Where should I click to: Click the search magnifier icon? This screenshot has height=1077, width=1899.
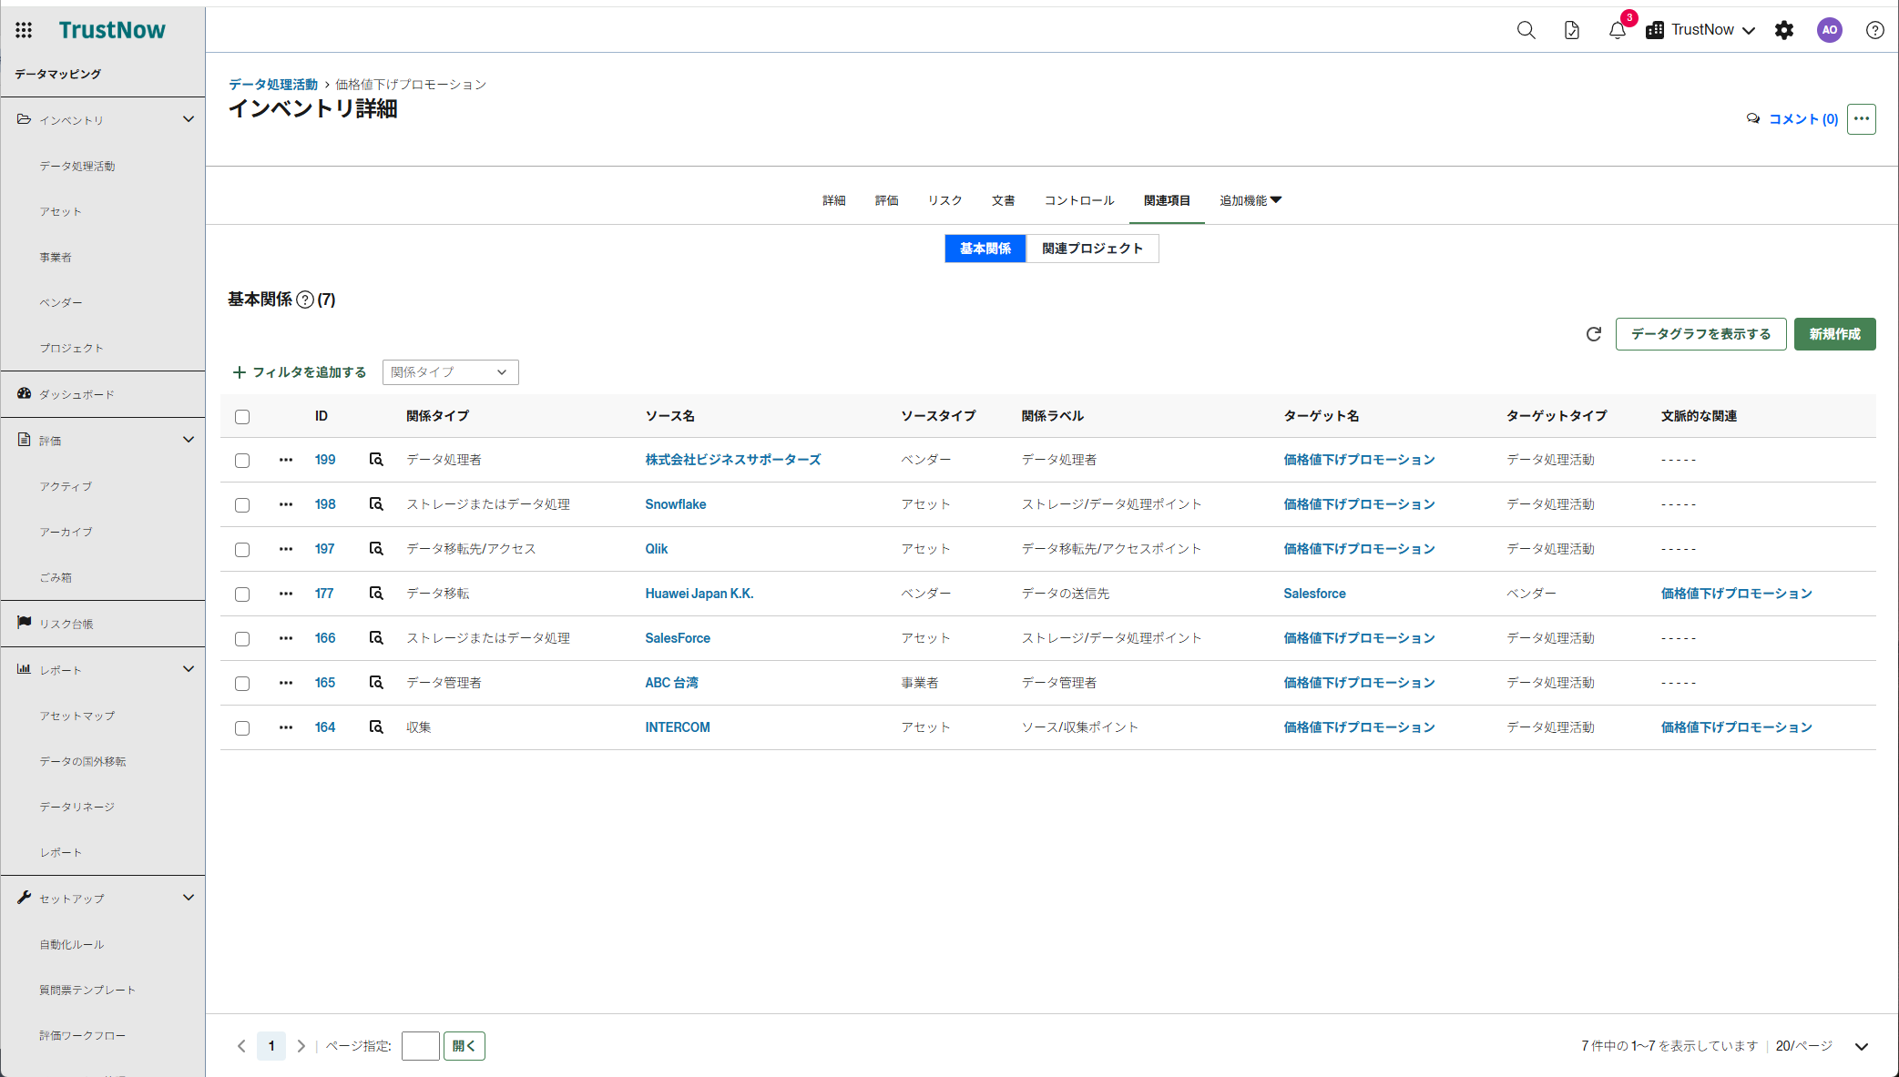pyautogui.click(x=1526, y=30)
